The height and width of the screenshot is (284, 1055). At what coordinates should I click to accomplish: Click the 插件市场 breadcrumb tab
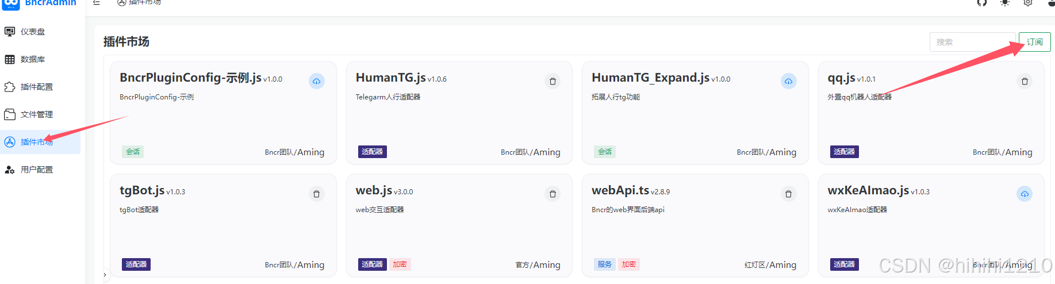(x=139, y=2)
